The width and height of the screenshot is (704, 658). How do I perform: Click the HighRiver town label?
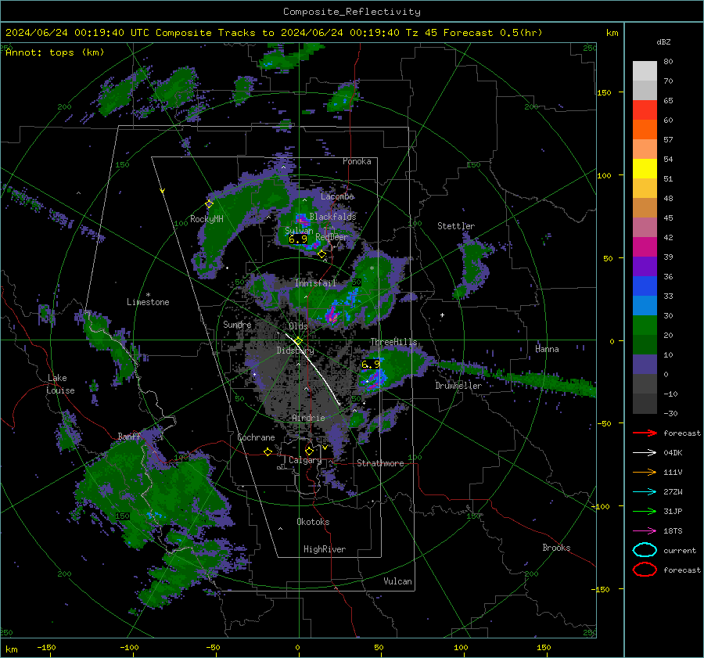pos(325,549)
